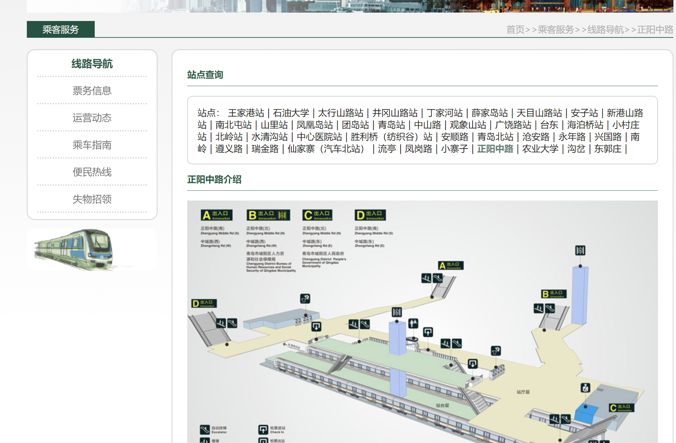
Task: Select station 遵义路
Action: 229,149
